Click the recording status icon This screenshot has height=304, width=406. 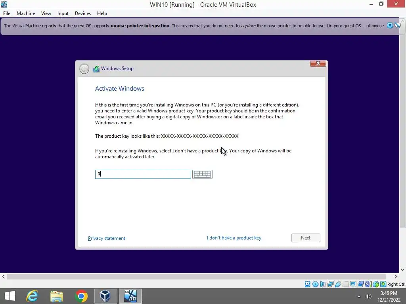click(x=360, y=284)
